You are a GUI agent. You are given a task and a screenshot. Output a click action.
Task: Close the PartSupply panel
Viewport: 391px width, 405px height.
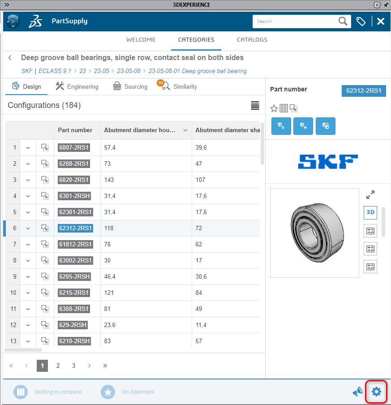click(381, 21)
